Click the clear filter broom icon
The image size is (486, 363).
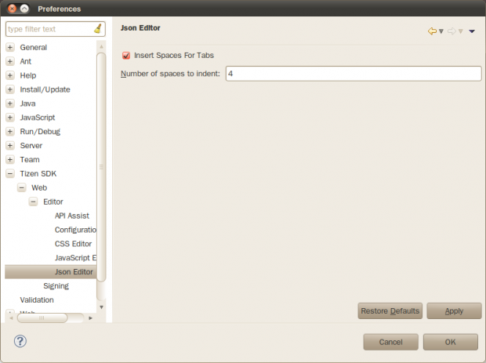(x=97, y=29)
